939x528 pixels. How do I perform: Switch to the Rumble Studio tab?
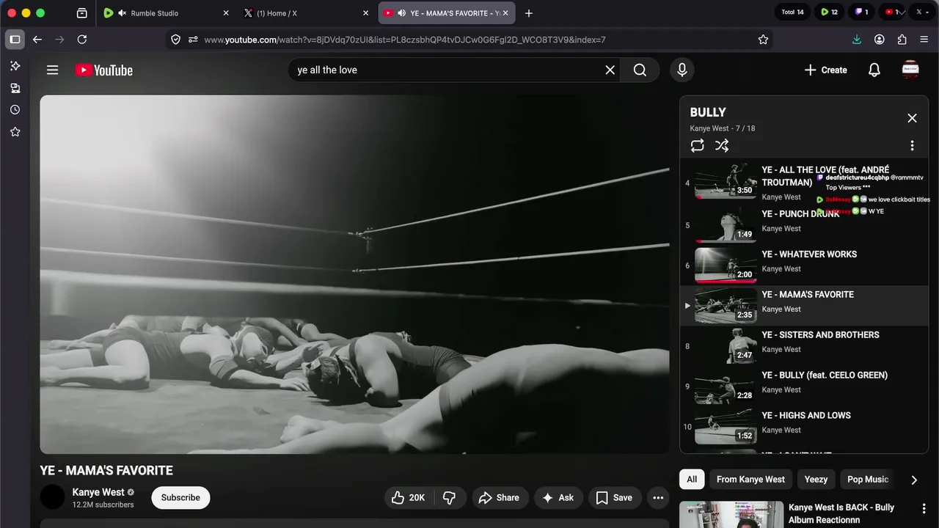pos(165,13)
